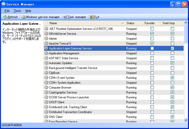Select the DCOM Server Process Launcher name
This screenshot has height=129, width=189.
point(69,97)
